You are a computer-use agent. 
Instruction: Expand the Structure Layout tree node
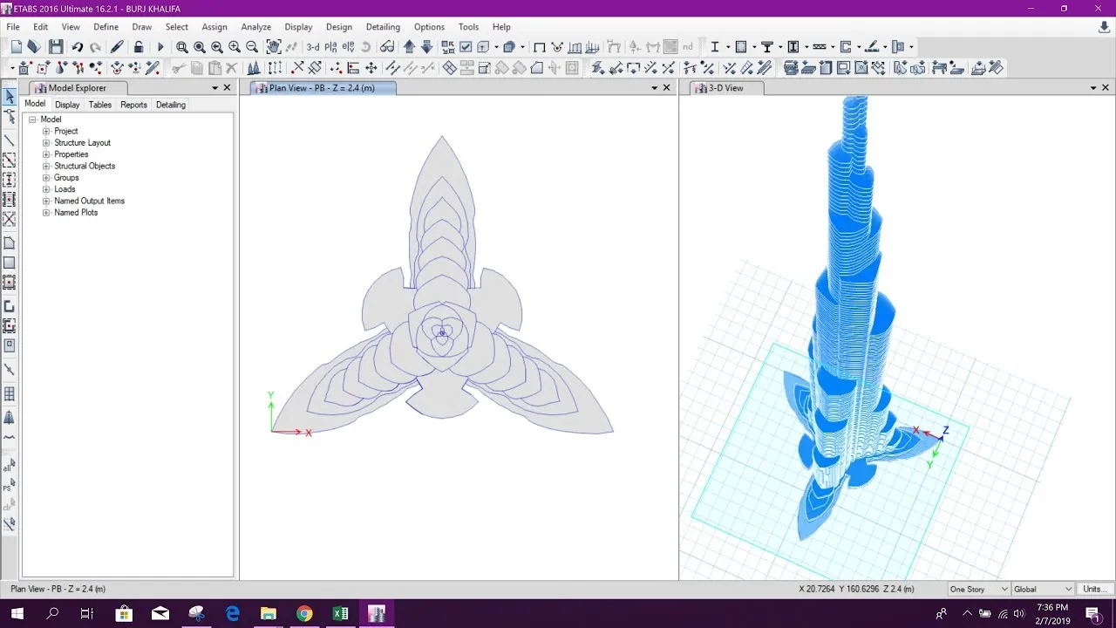click(46, 143)
